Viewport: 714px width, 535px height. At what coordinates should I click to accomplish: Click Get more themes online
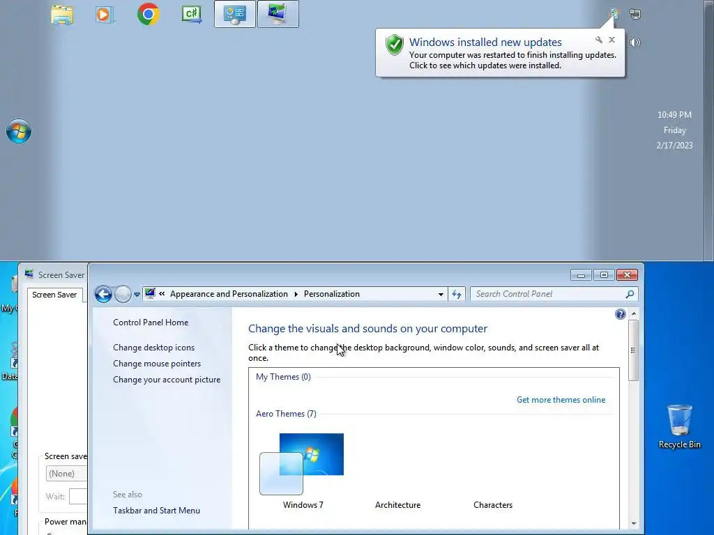(x=561, y=400)
